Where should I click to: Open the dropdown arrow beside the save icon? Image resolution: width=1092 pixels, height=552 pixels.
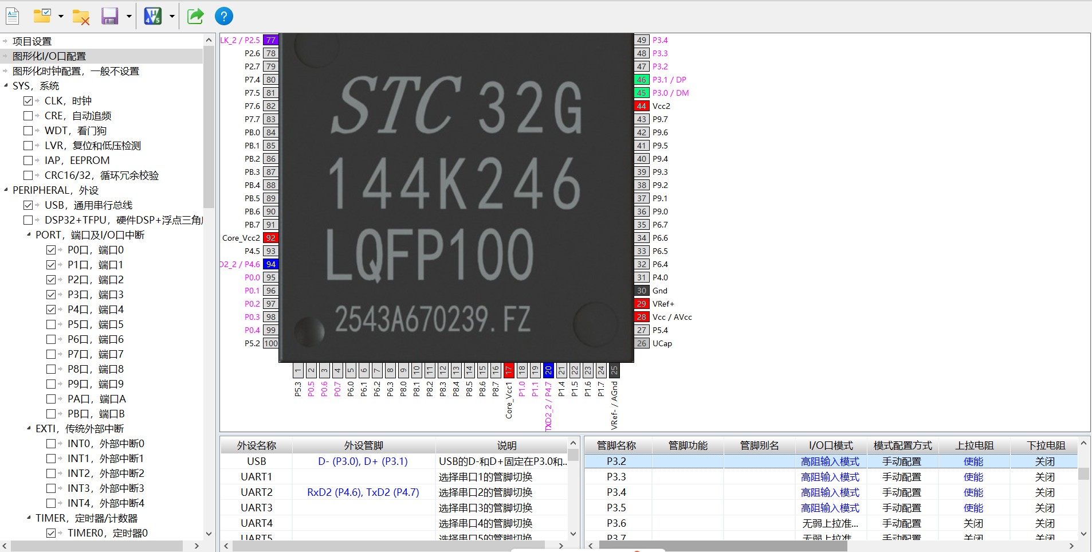click(x=129, y=17)
